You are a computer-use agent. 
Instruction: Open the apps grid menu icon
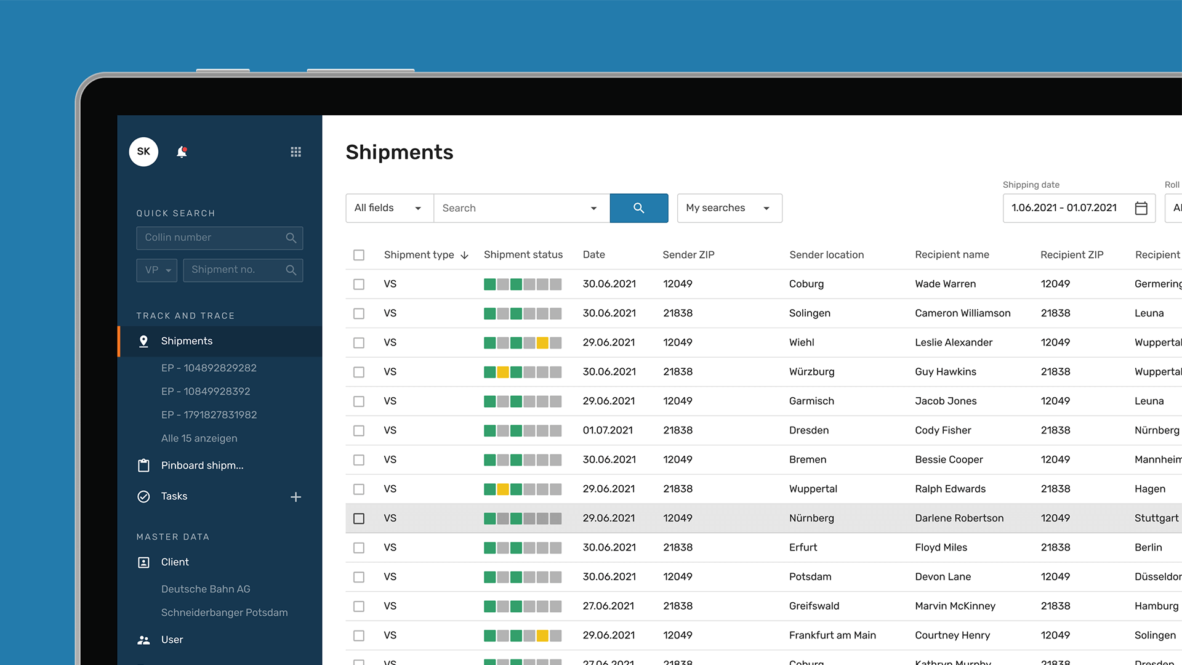pyautogui.click(x=295, y=152)
